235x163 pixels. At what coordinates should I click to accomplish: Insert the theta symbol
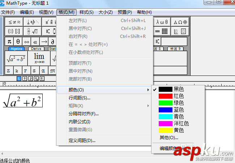tap(18, 42)
